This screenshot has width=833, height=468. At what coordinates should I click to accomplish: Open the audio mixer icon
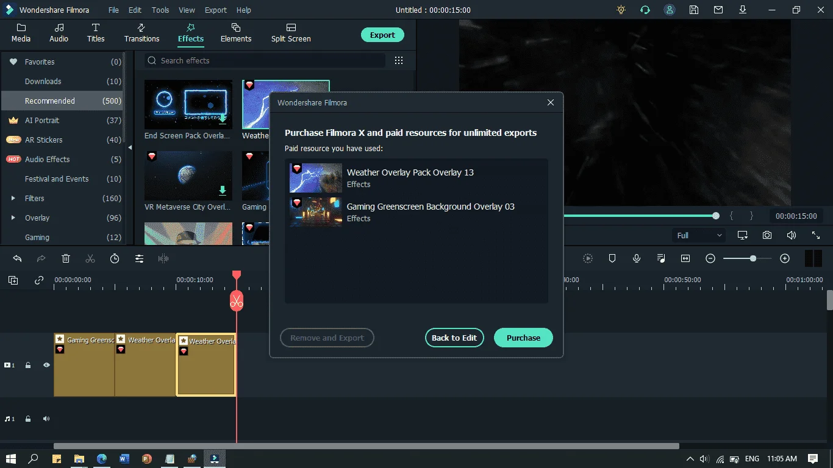[661, 258]
